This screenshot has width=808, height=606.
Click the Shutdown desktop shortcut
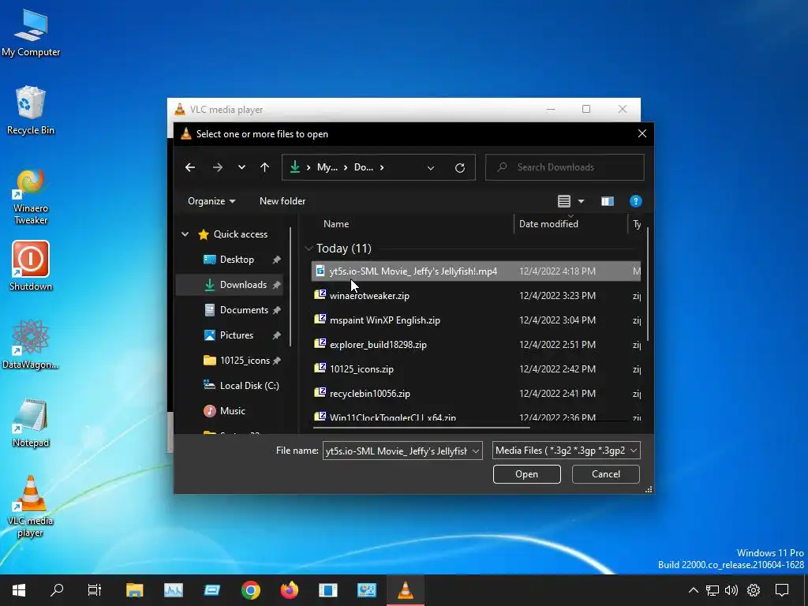[x=31, y=267]
